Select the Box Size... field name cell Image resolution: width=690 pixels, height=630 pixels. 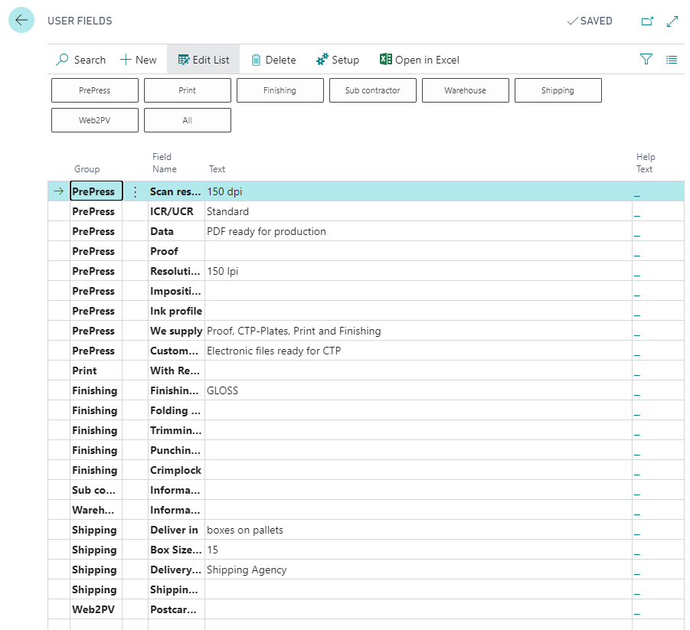176,550
